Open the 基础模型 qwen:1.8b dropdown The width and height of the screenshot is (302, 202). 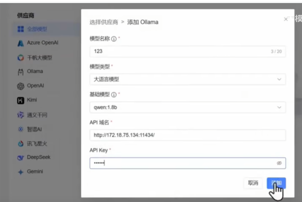click(188, 107)
